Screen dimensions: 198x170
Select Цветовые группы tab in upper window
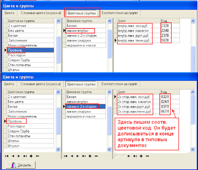81,13
